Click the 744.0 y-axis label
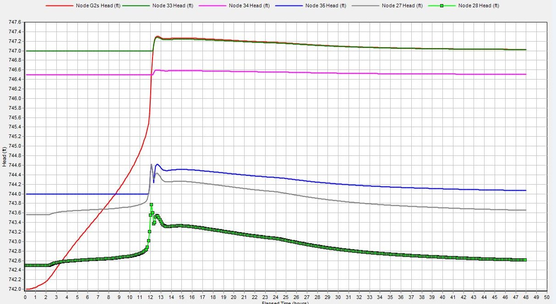The width and height of the screenshot is (556, 304). [x=15, y=194]
